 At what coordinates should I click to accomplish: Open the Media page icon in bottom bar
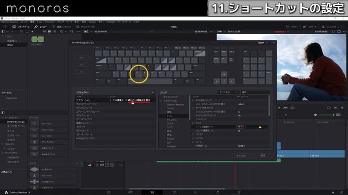109,192
